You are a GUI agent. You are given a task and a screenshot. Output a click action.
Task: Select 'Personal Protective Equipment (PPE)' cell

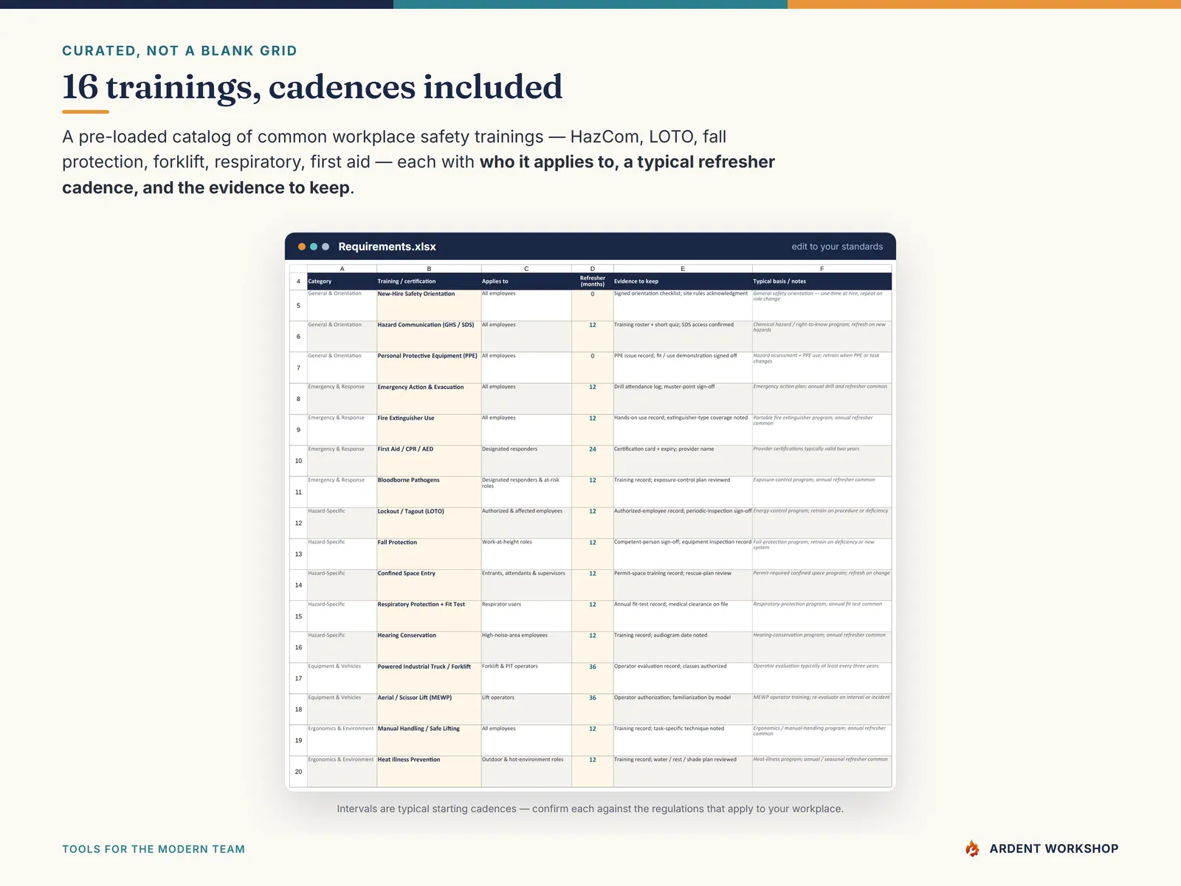[x=429, y=367]
